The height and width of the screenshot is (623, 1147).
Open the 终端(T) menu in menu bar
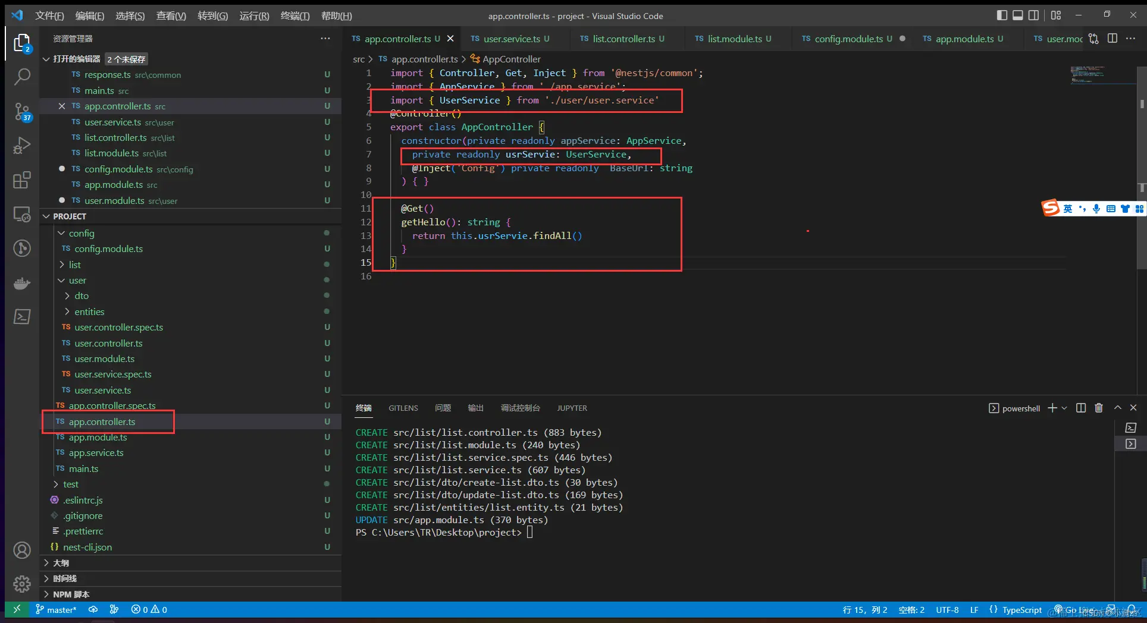point(294,15)
